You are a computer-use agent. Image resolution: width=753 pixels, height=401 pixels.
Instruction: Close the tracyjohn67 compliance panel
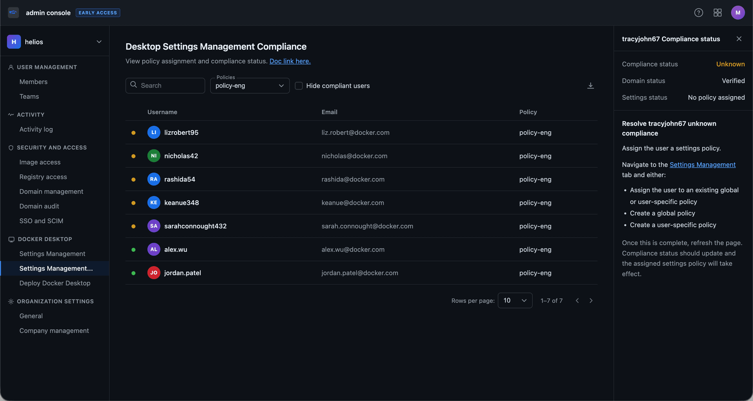(738, 39)
